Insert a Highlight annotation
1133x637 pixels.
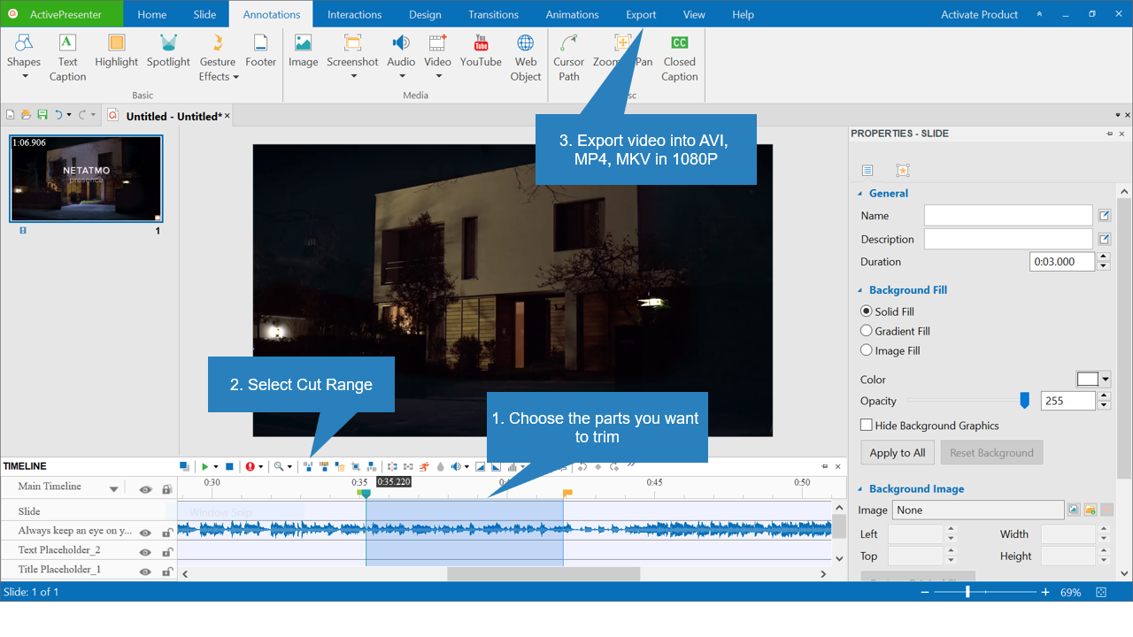pos(116,53)
